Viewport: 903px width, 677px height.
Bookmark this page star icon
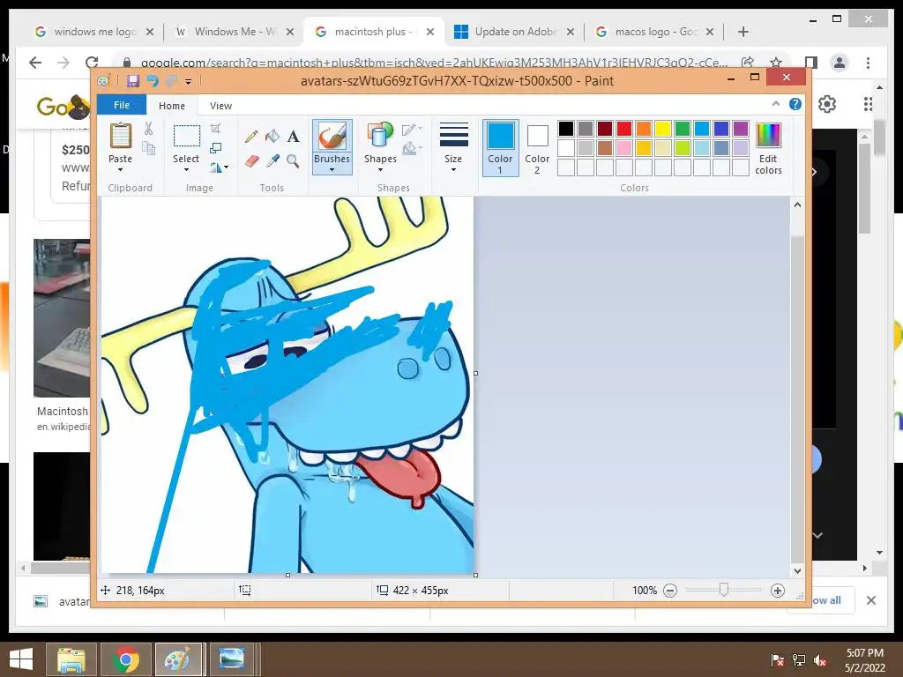point(776,63)
